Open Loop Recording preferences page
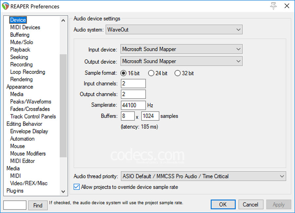Screen dimensions: 295x213 28,72
